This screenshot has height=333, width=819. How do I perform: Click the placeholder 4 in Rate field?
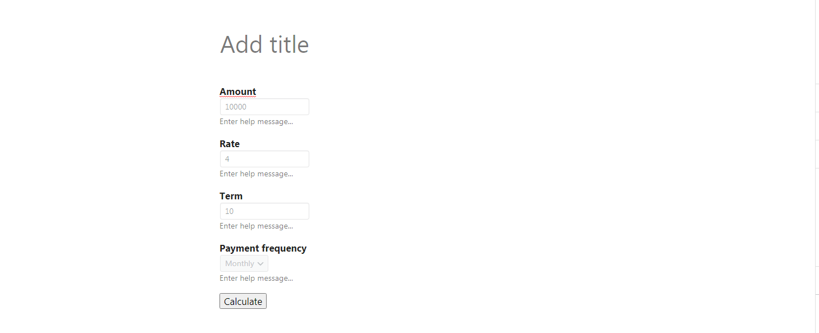click(x=227, y=159)
